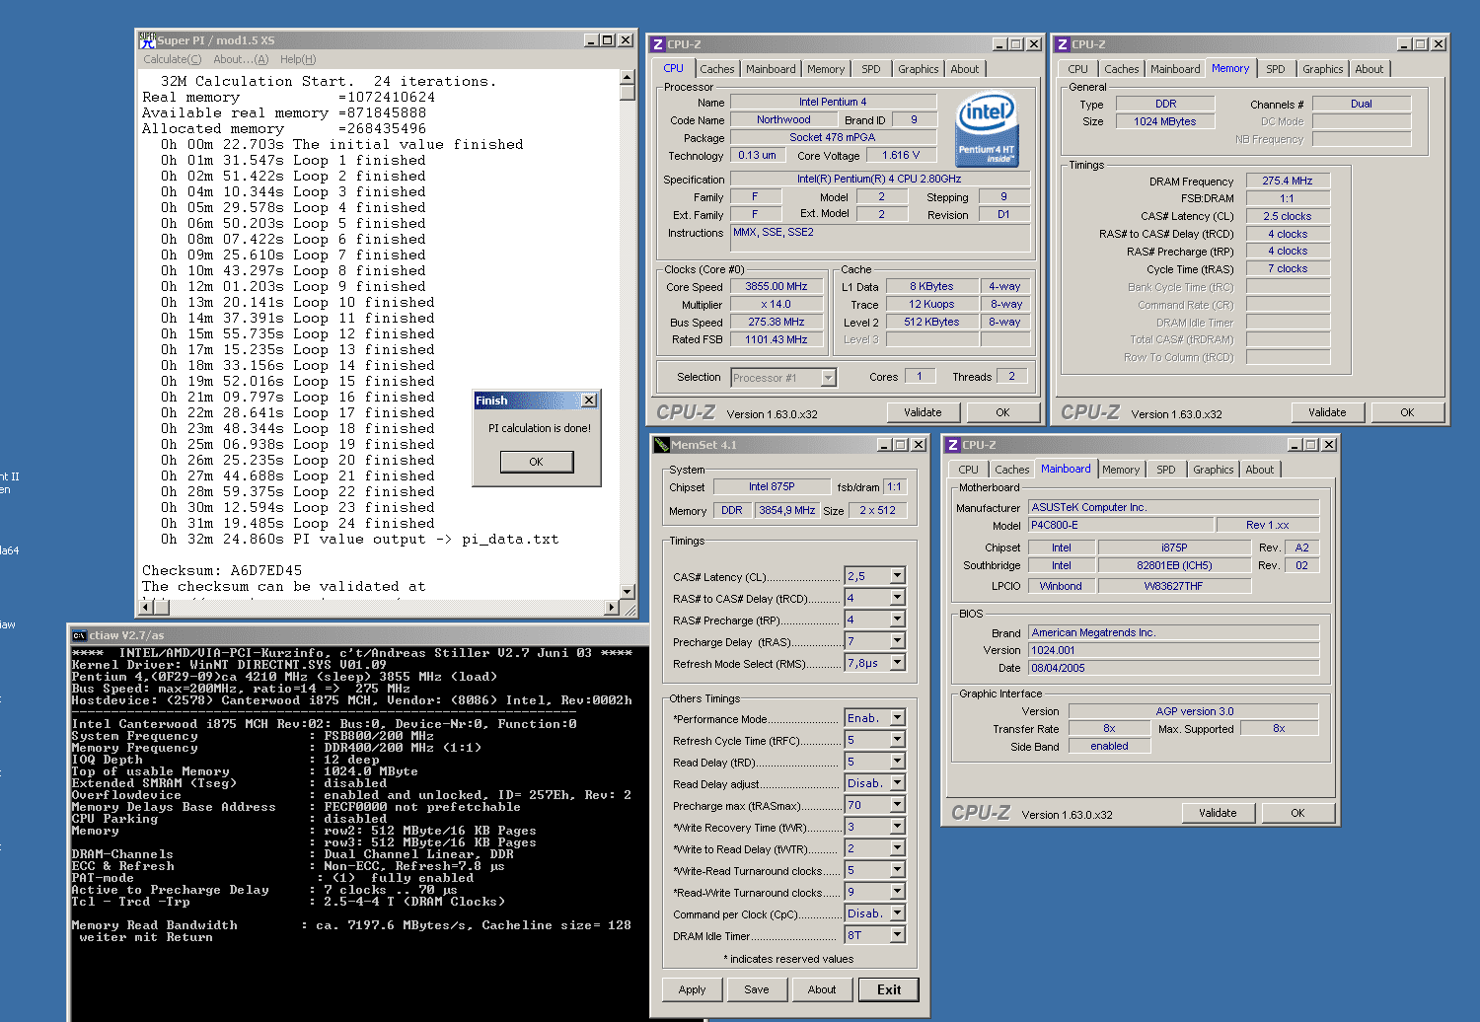
Task: Click the BIOS version 1024.001 field
Action: [1173, 651]
